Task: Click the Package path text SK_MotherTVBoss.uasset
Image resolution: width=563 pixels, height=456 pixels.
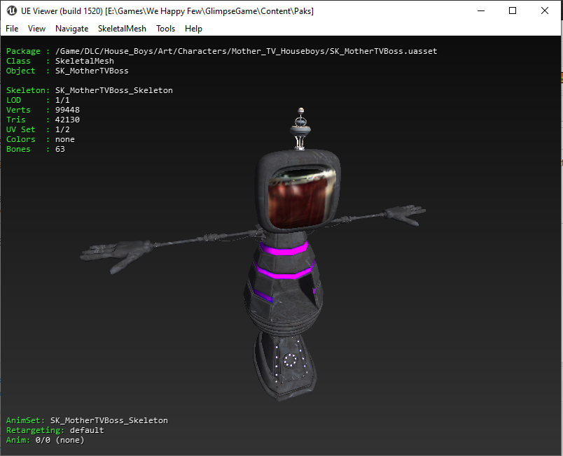Action: coord(384,51)
